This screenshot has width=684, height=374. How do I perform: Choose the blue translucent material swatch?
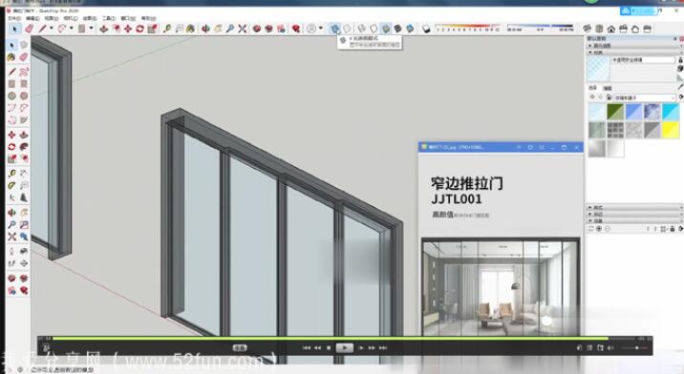(x=633, y=112)
